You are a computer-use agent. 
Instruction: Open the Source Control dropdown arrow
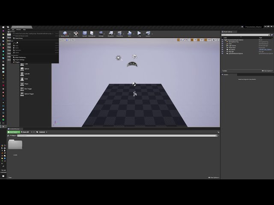tap(70, 34)
